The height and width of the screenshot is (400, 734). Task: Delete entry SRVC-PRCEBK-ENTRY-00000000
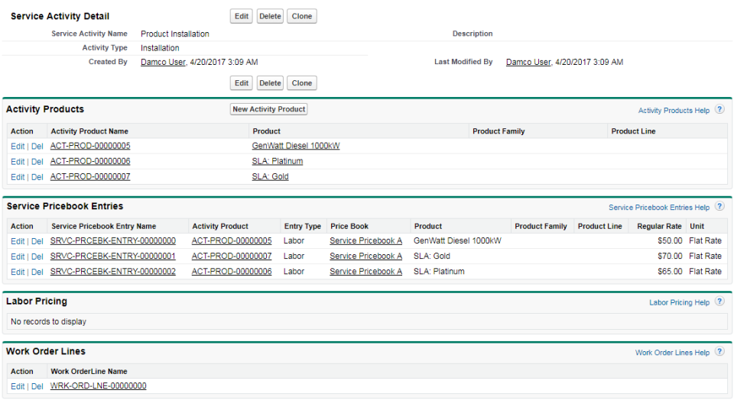click(37, 241)
